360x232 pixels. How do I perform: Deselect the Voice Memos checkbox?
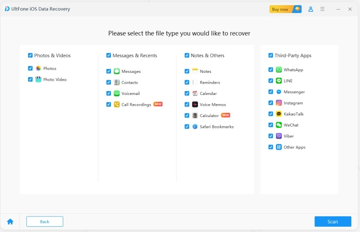pyautogui.click(x=187, y=105)
